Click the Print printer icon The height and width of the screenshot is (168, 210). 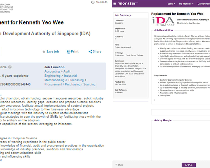point(69,51)
